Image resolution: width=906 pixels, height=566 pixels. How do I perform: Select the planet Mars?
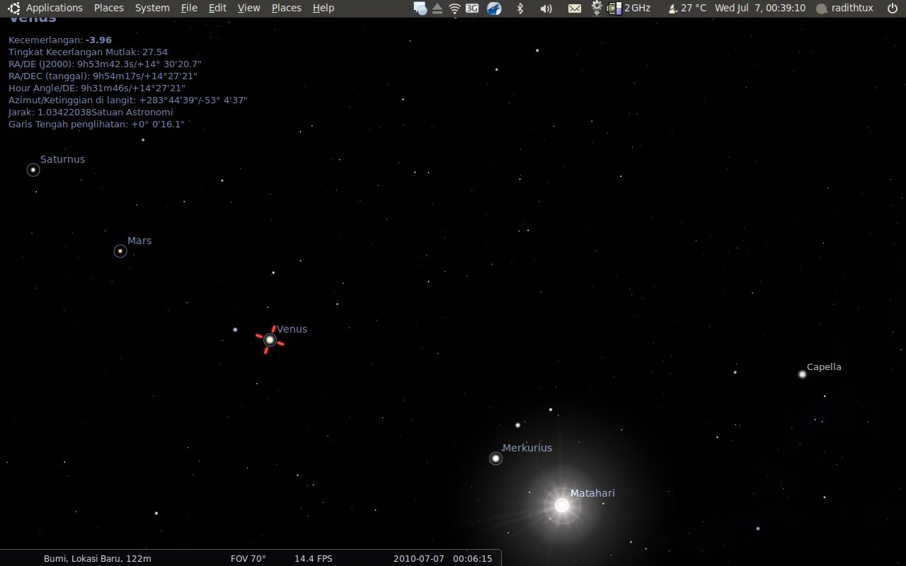click(120, 251)
